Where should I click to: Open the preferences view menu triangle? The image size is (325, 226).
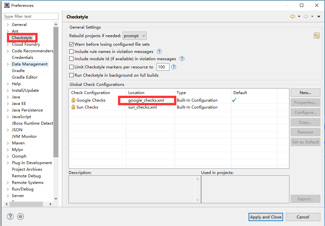(319, 16)
